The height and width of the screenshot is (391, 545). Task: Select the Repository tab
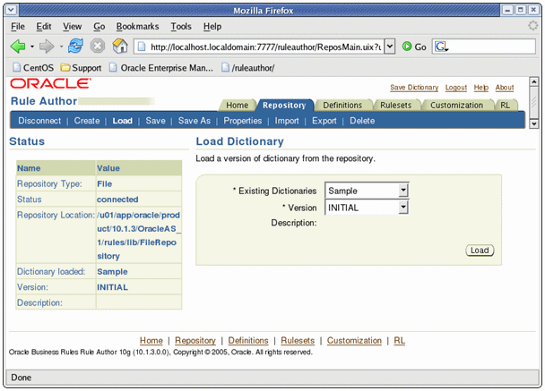(284, 105)
